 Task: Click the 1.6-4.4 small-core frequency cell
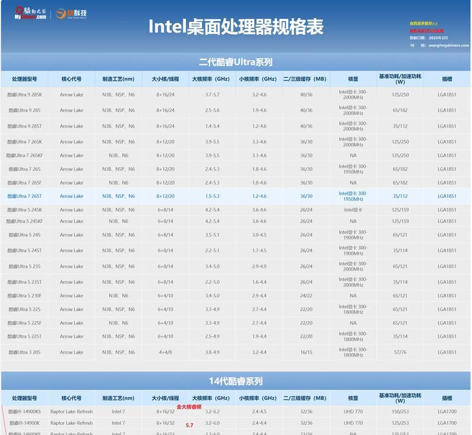pyautogui.click(x=259, y=282)
